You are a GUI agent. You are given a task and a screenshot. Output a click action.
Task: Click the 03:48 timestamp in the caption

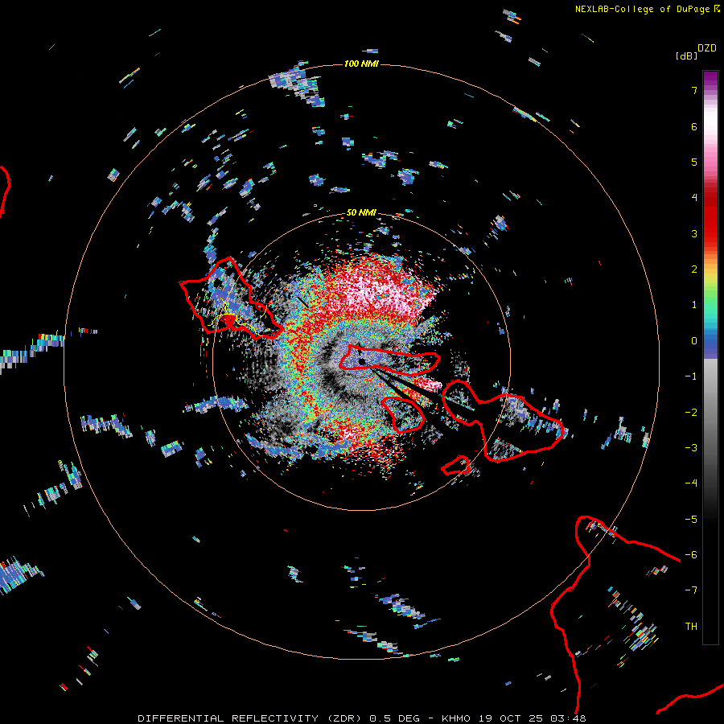pos(570,718)
